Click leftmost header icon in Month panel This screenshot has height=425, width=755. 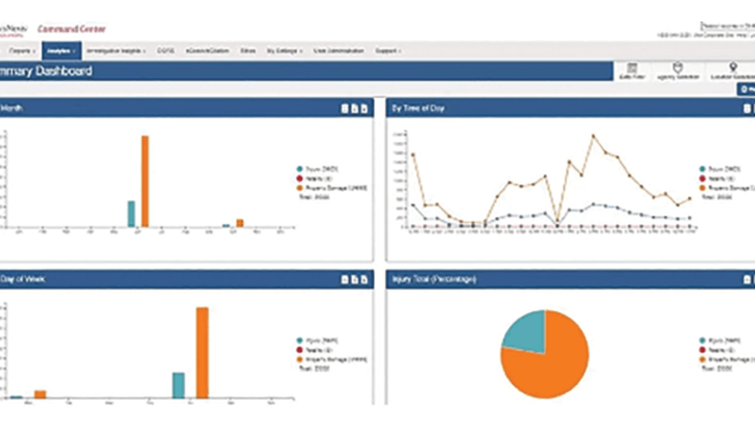click(x=344, y=109)
